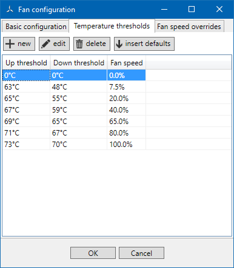Click the fan icon in title bar
Viewport: 234px width, 268px height.
click(10, 9)
